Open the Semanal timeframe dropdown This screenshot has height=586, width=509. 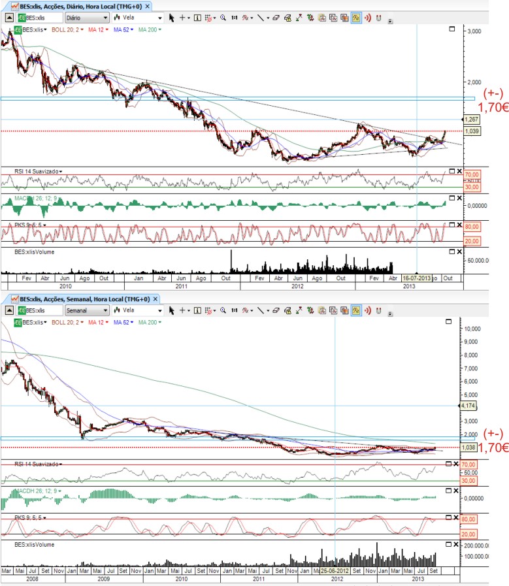pos(87,310)
